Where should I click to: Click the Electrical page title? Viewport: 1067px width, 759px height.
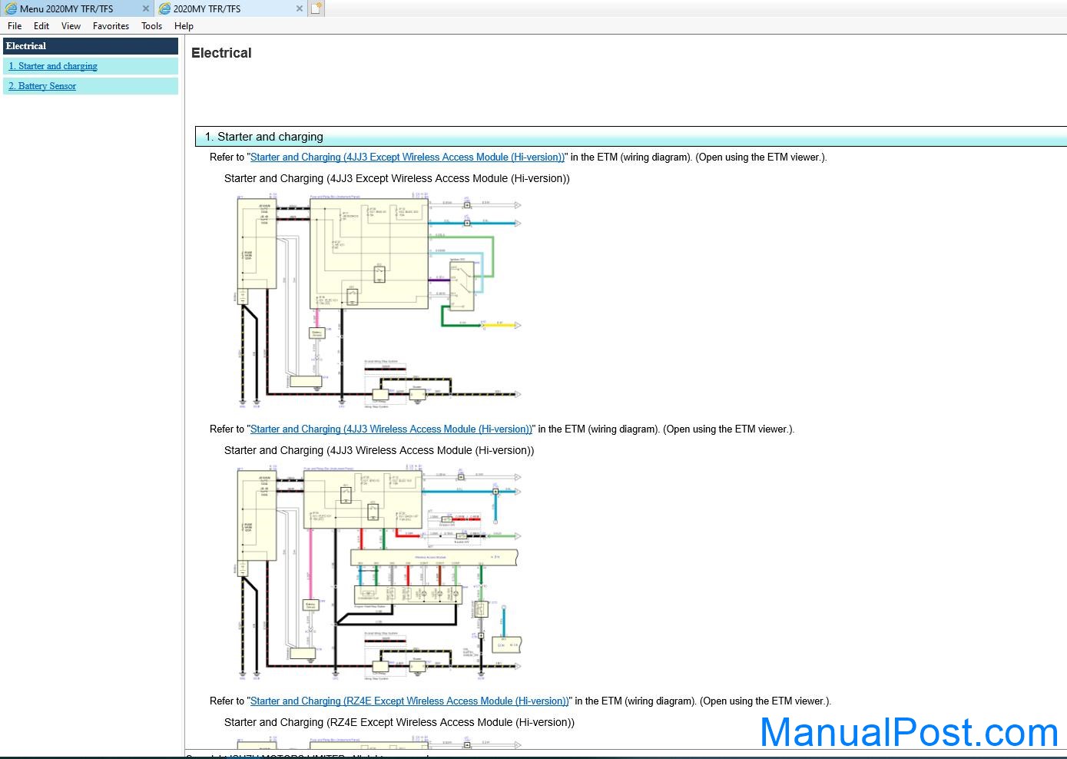(x=221, y=53)
